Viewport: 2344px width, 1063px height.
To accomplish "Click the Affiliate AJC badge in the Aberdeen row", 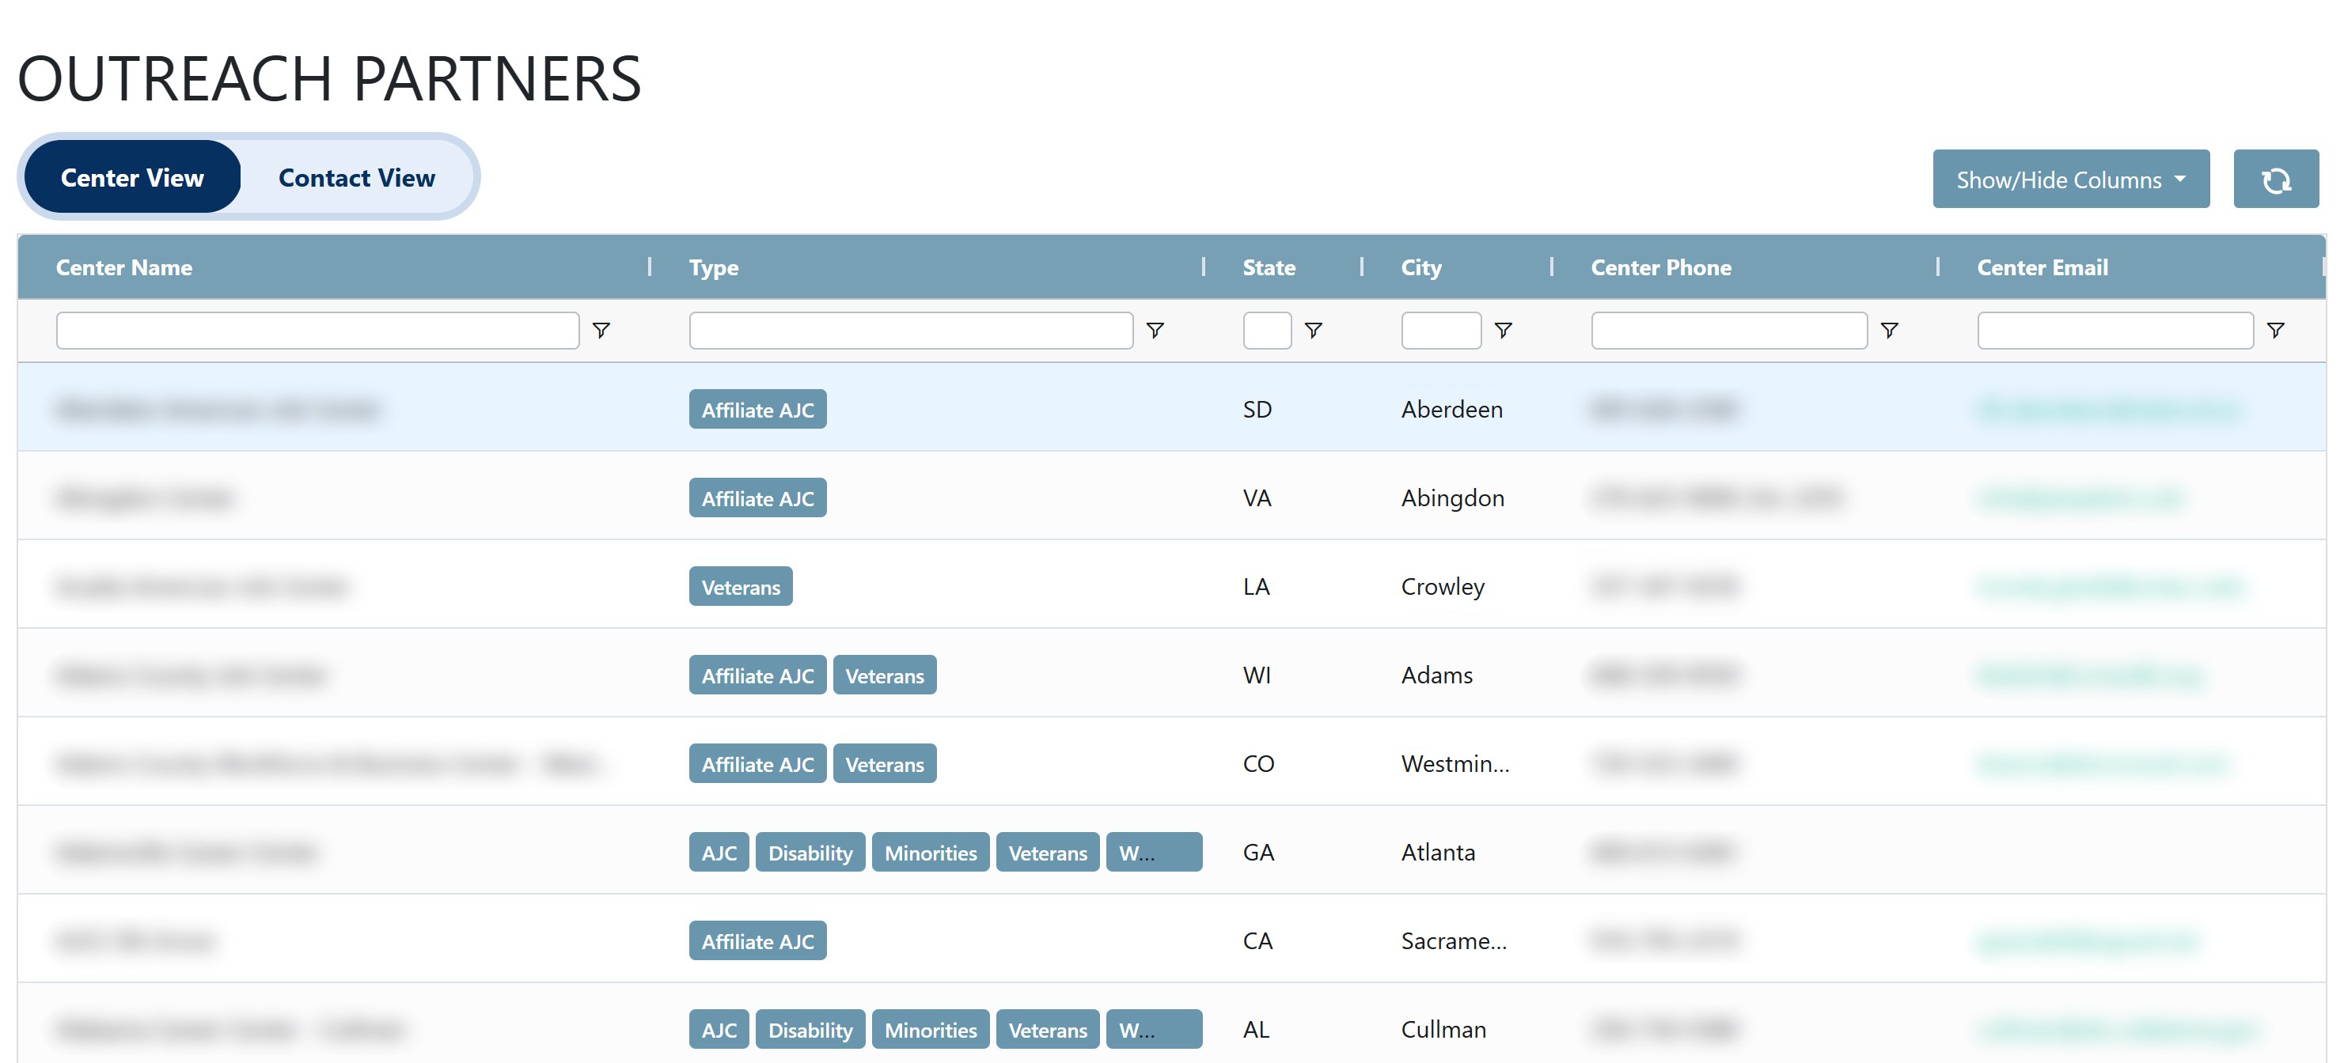I will (x=757, y=409).
